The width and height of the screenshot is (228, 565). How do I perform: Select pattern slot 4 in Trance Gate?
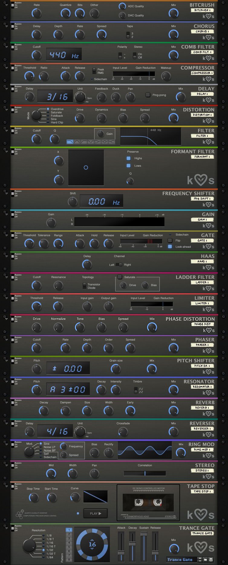click(69, 543)
